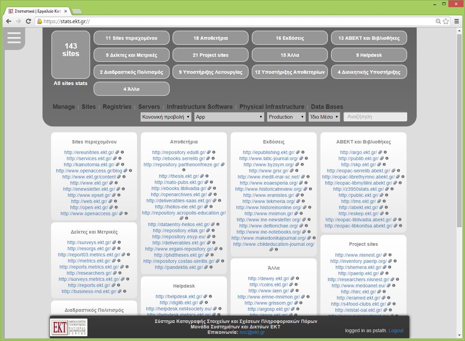Click '9 Helpdesk' category button
465x341 pixels.
[x=369, y=55]
